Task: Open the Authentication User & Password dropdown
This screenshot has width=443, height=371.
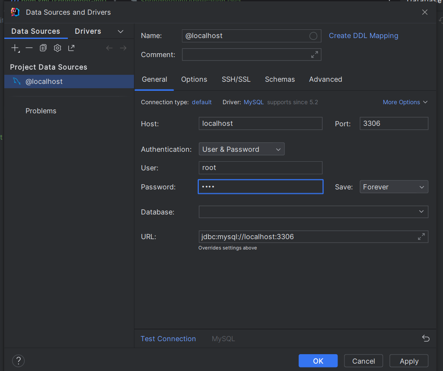Action: [x=242, y=149]
